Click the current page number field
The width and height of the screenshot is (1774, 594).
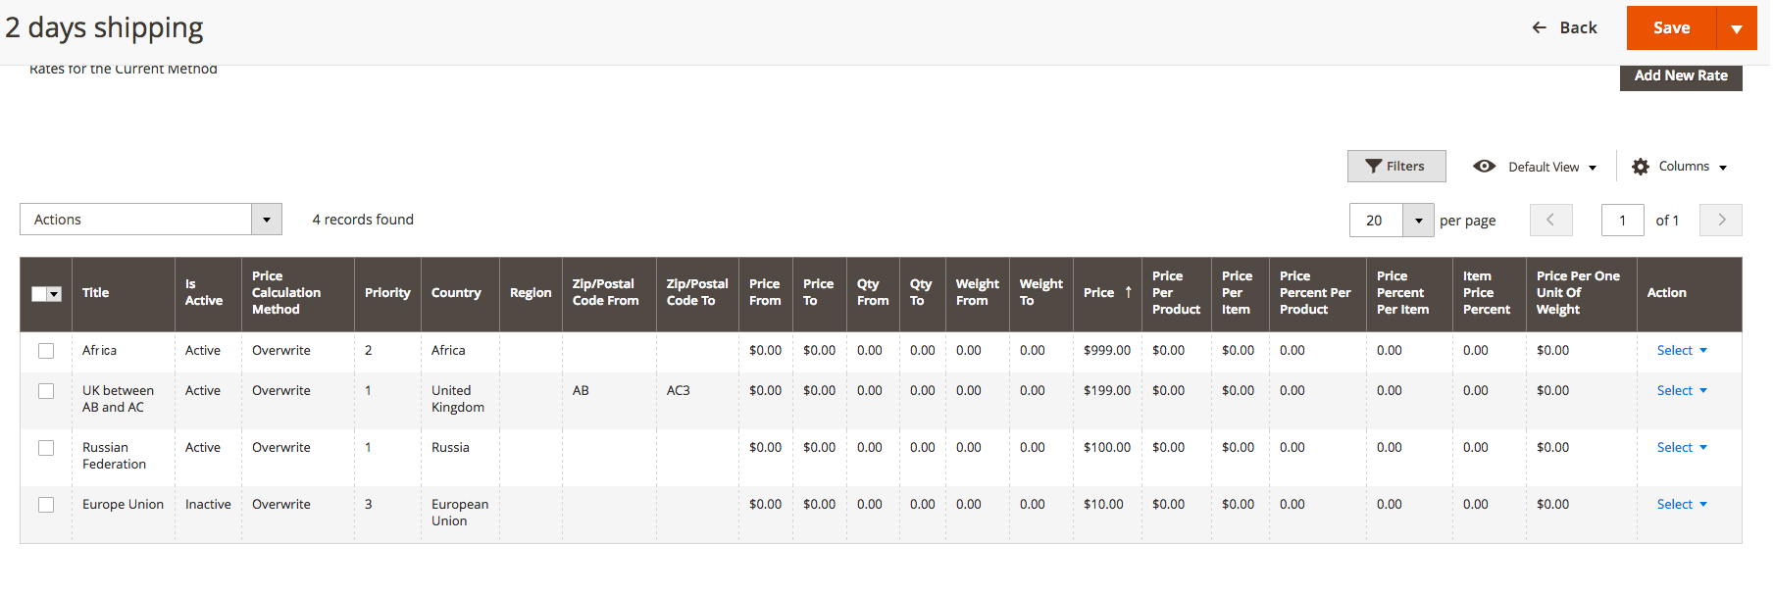click(x=1622, y=221)
